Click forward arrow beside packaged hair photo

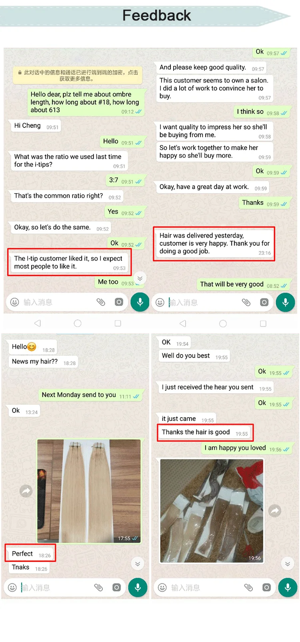point(275,511)
